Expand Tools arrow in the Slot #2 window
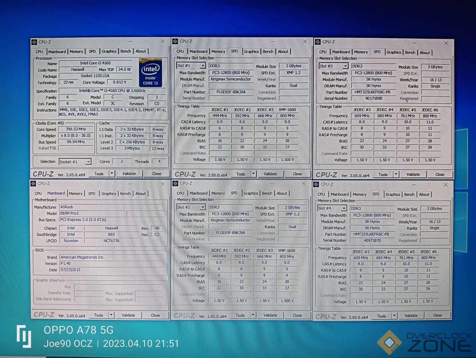 click(253, 315)
